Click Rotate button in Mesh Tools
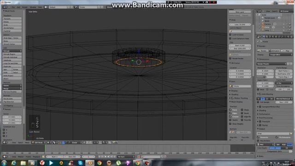Image resolution: width=295 pixels, height=166 pixels. pos(12,22)
